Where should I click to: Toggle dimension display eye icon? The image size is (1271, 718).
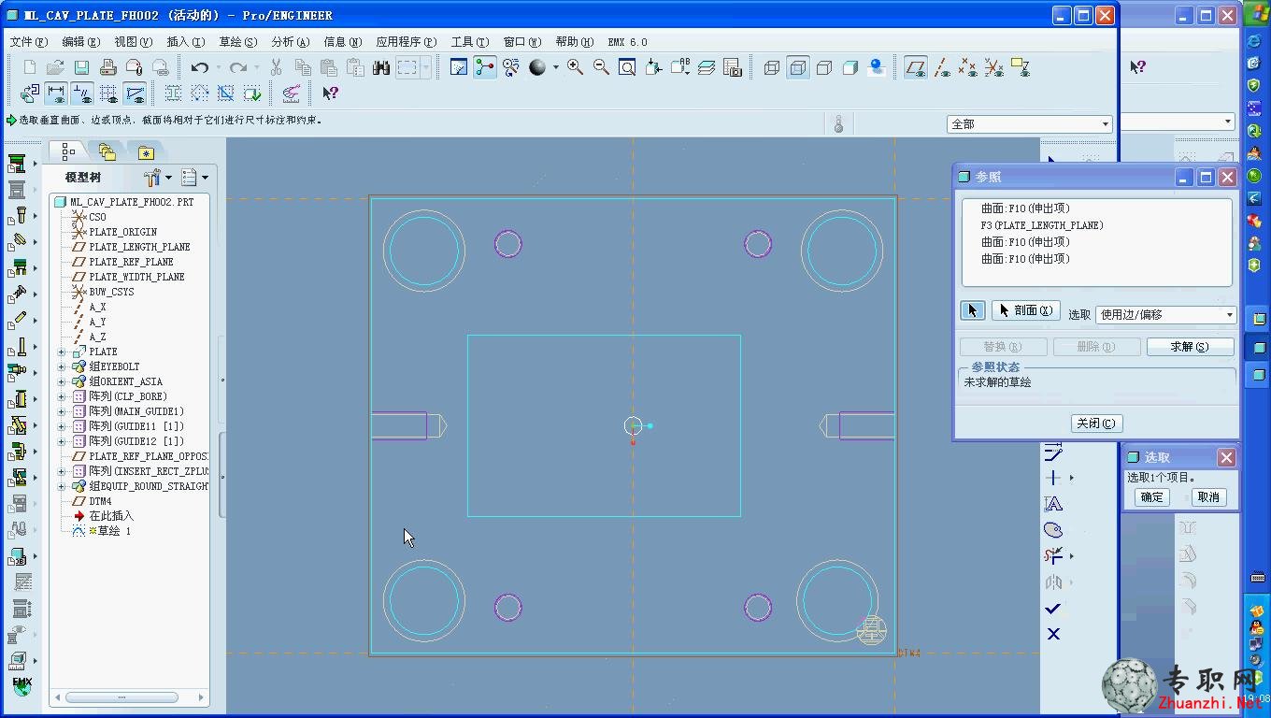pyautogui.click(x=57, y=93)
